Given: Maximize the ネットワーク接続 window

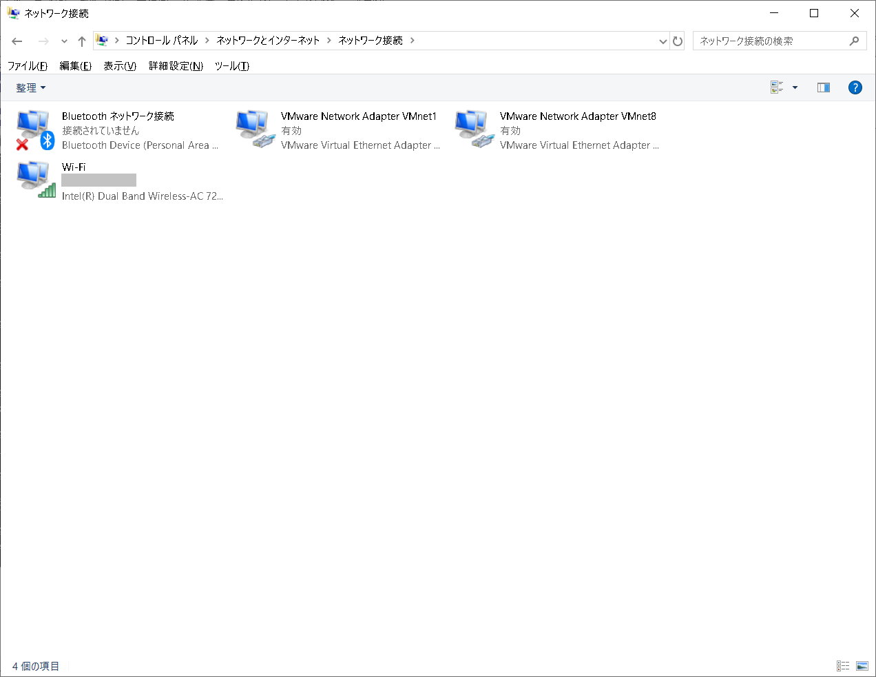Looking at the screenshot, I should click(814, 13).
